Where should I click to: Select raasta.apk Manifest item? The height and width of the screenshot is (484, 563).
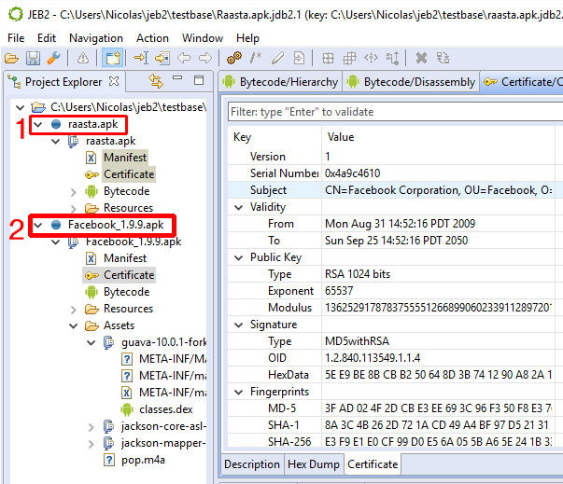(125, 158)
